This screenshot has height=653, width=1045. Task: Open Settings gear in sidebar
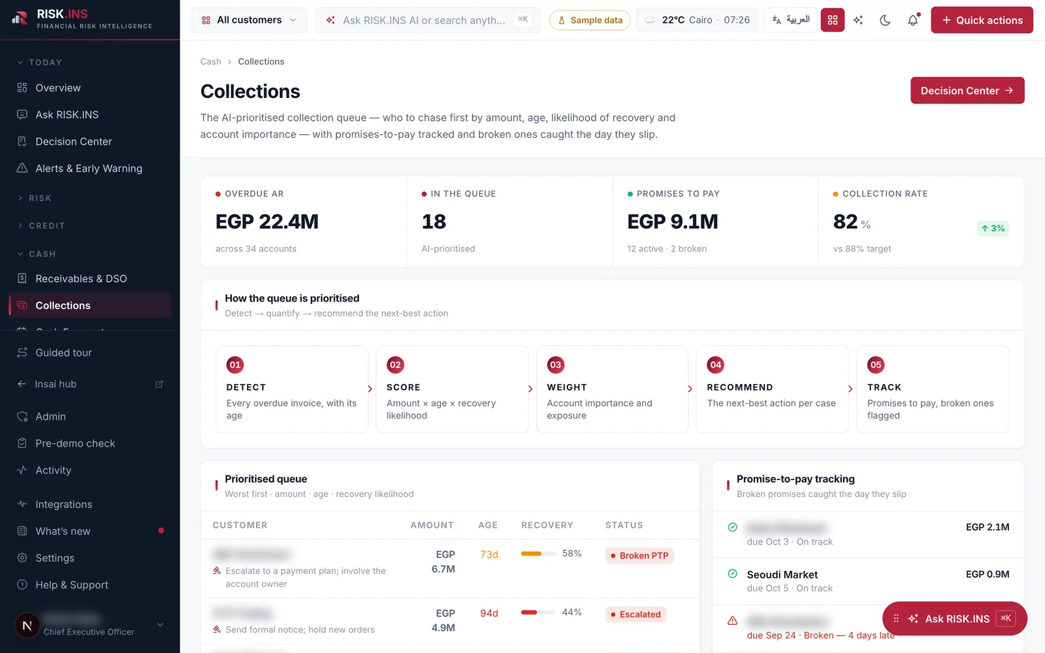click(x=22, y=558)
